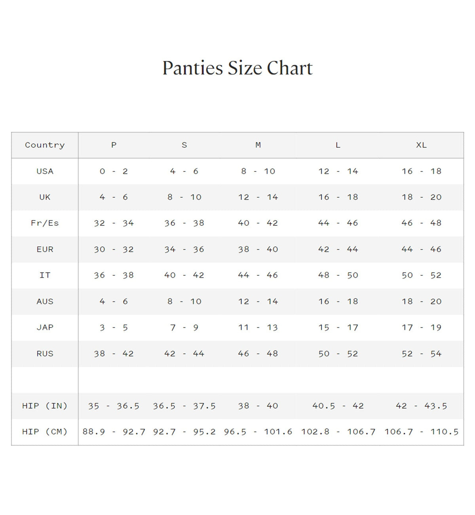The image size is (475, 515).
Task: Click the RUS size P cell 38 - 42
Action: (x=114, y=354)
